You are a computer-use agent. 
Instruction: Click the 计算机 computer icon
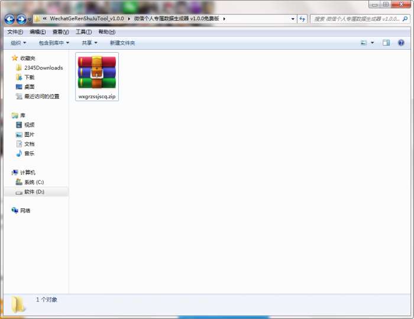[x=15, y=173]
